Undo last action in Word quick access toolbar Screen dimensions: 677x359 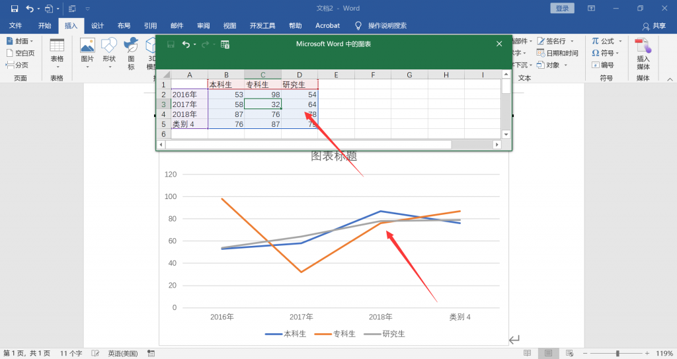(29, 9)
